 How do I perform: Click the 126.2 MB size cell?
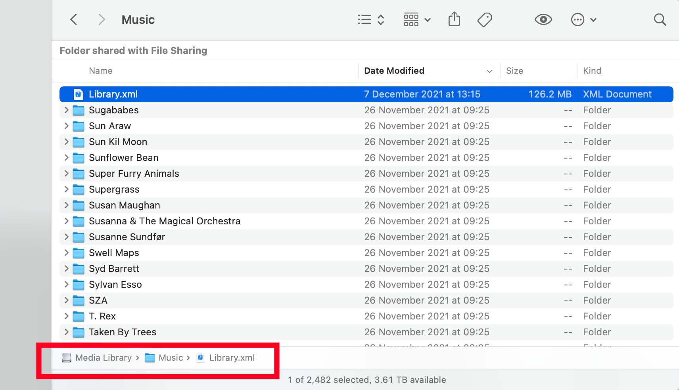click(x=550, y=94)
